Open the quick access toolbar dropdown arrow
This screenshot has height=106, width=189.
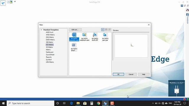(x=15, y=2)
